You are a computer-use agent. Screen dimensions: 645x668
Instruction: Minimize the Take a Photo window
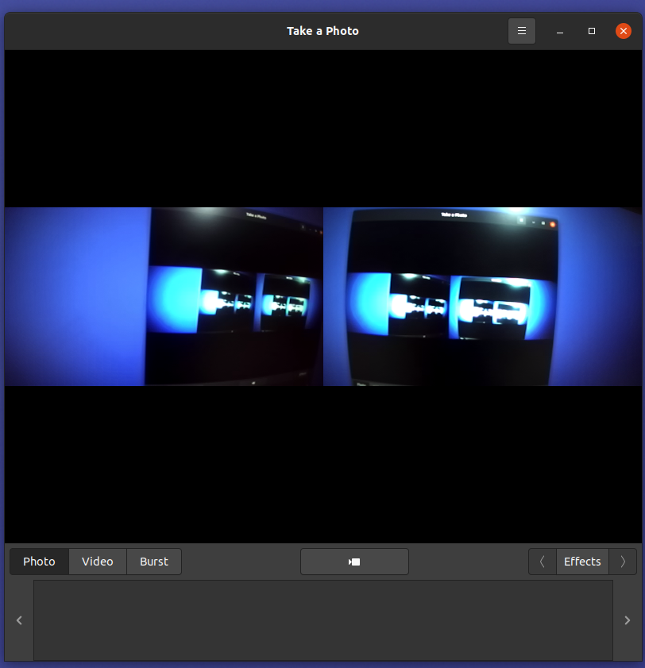(560, 31)
